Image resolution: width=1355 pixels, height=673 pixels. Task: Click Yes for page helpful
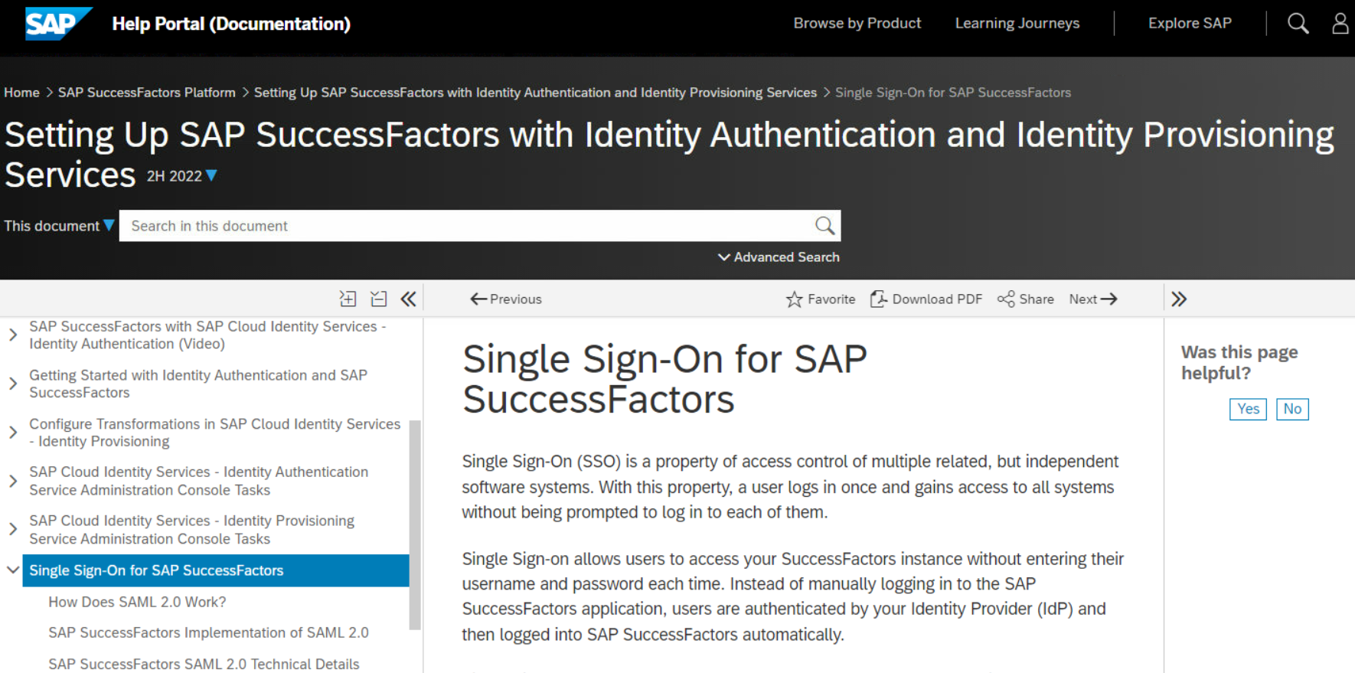pos(1248,409)
